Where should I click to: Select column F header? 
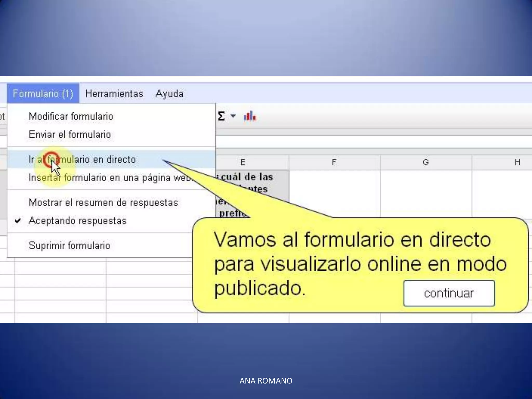tap(334, 162)
